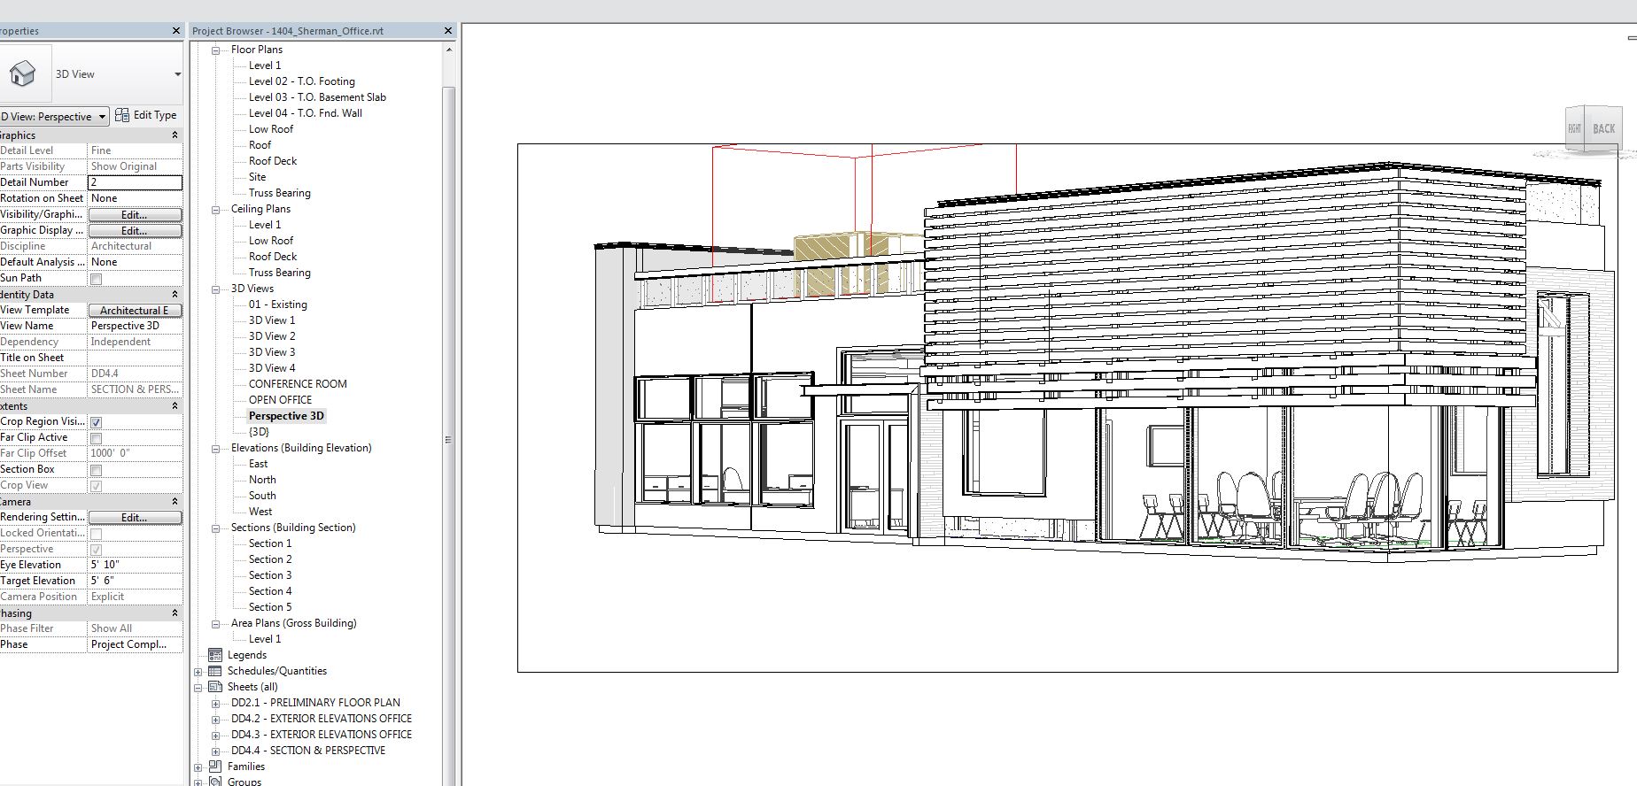Turn on the Section Box checkbox

(x=97, y=470)
